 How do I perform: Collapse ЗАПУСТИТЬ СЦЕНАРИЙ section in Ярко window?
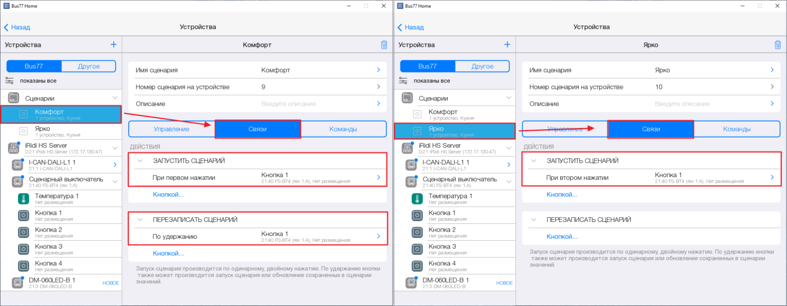click(x=534, y=160)
